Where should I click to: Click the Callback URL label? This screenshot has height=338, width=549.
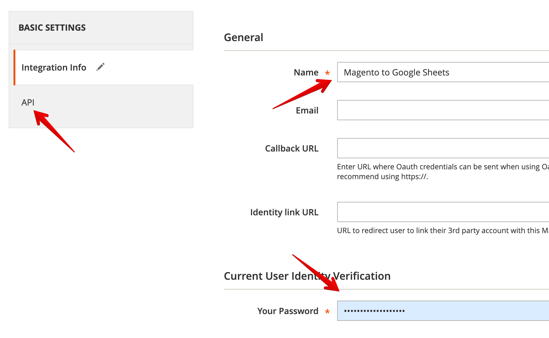click(x=292, y=148)
